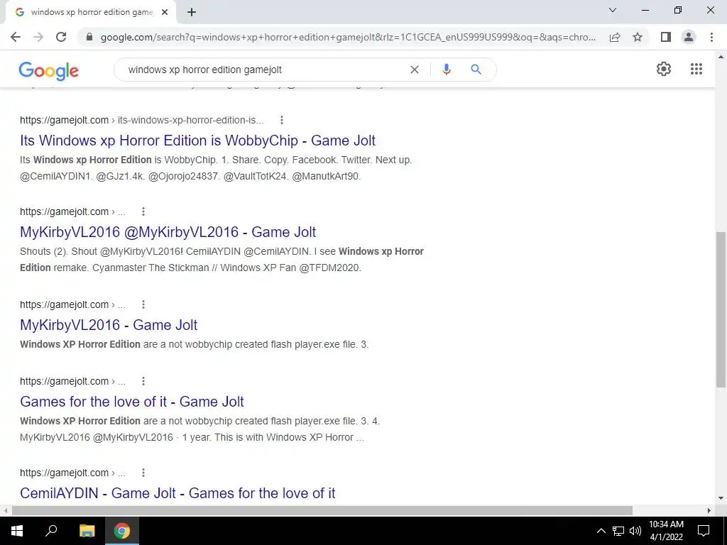Click the horizontal scrollbar thumb

[322, 510]
